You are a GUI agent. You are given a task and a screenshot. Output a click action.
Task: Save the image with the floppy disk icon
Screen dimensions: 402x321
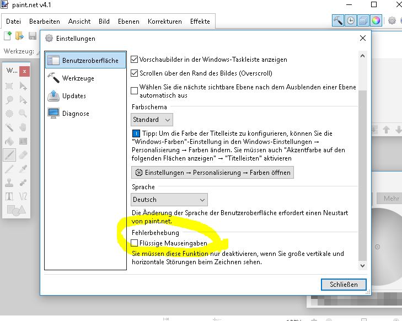pos(33,36)
